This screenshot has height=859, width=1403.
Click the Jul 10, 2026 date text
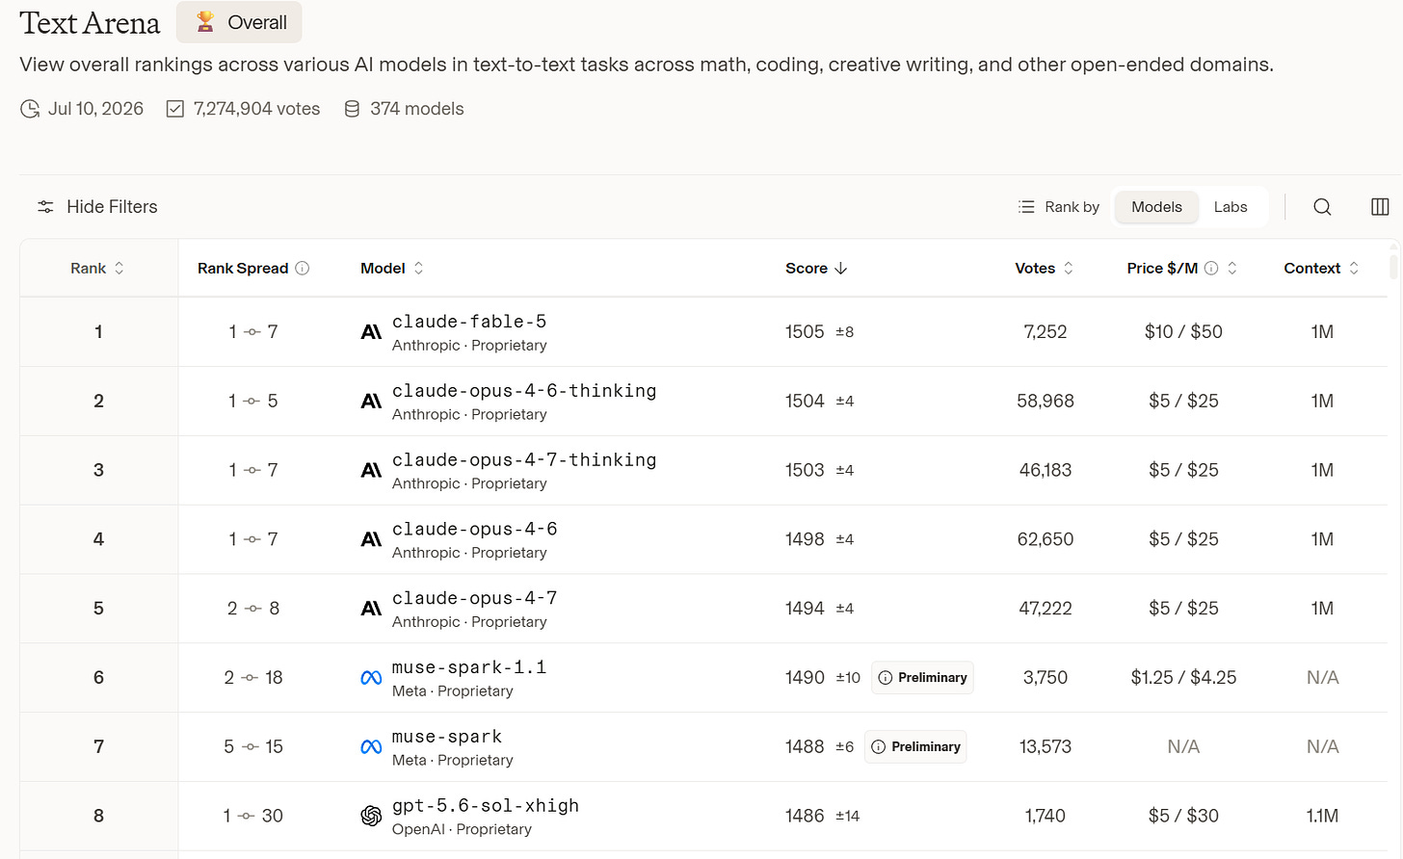[x=95, y=109]
